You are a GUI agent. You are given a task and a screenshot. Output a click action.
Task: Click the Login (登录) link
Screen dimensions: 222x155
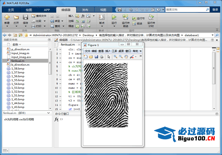point(215,10)
